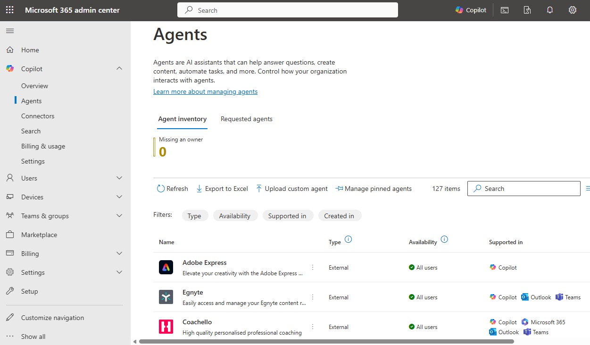Expand the Teams & groups section
This screenshot has width=590, height=345.
coord(119,215)
